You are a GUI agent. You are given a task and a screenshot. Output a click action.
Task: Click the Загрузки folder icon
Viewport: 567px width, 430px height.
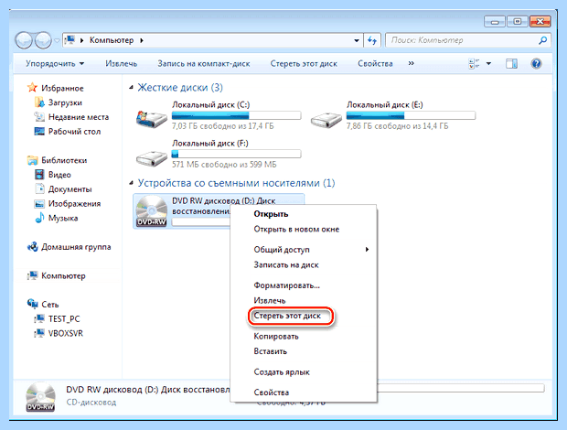pos(39,102)
